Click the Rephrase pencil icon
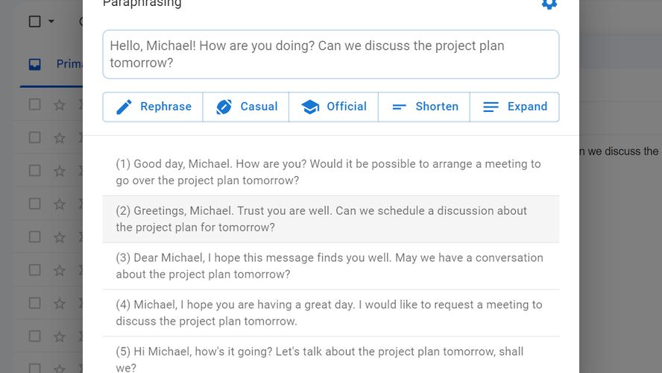This screenshot has height=373, width=662. (124, 107)
